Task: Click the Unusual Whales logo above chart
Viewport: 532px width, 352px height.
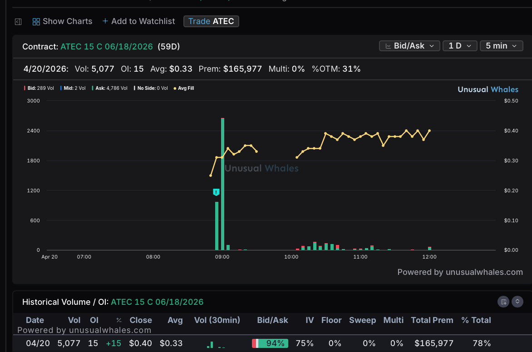Action: (488, 89)
